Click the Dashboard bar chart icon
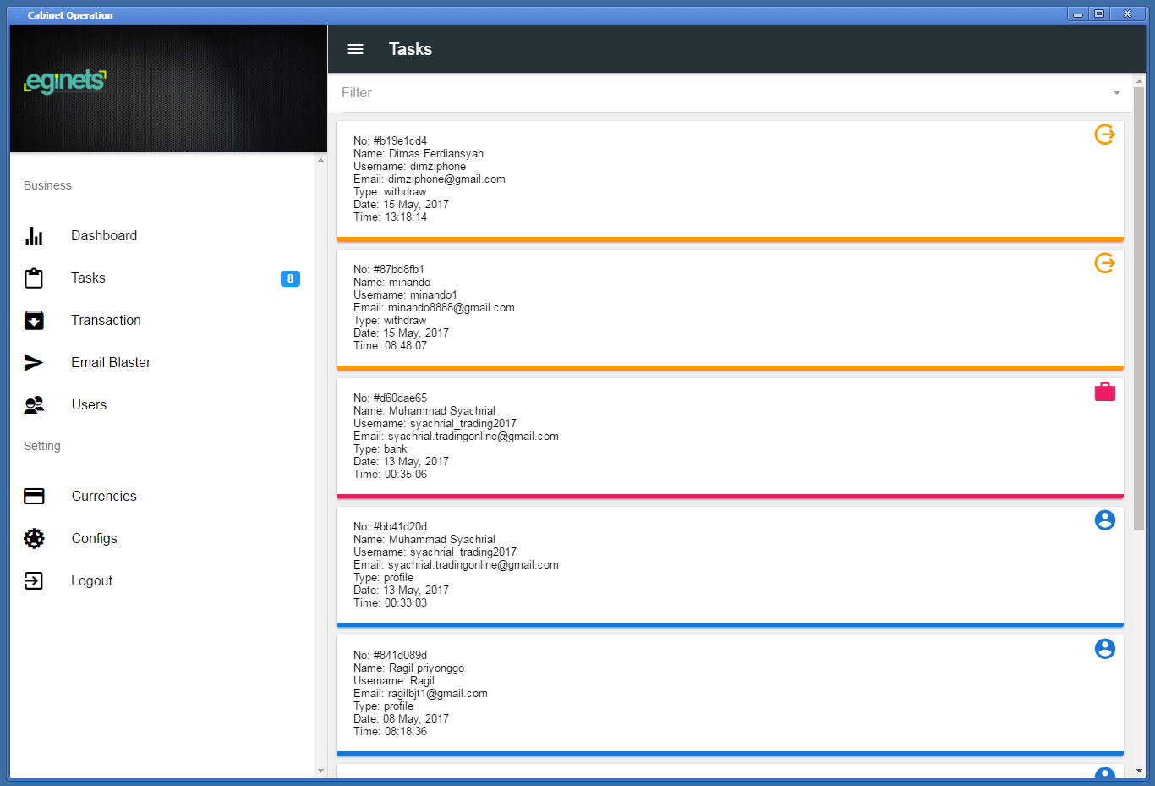The height and width of the screenshot is (786, 1155). (x=34, y=236)
